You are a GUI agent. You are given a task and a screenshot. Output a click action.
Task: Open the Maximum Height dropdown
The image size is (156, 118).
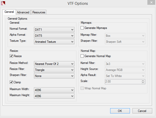pyautogui.click(x=54, y=96)
